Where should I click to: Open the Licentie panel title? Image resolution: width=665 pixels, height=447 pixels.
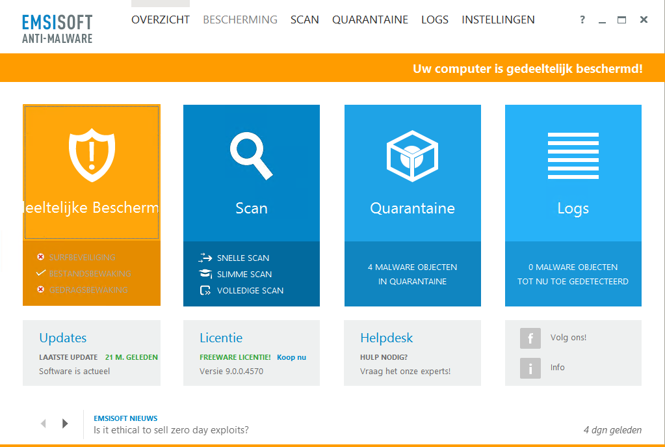click(x=221, y=338)
